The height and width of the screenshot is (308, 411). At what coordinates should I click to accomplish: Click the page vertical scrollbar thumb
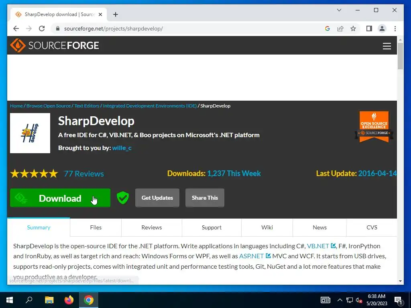tap(400, 56)
